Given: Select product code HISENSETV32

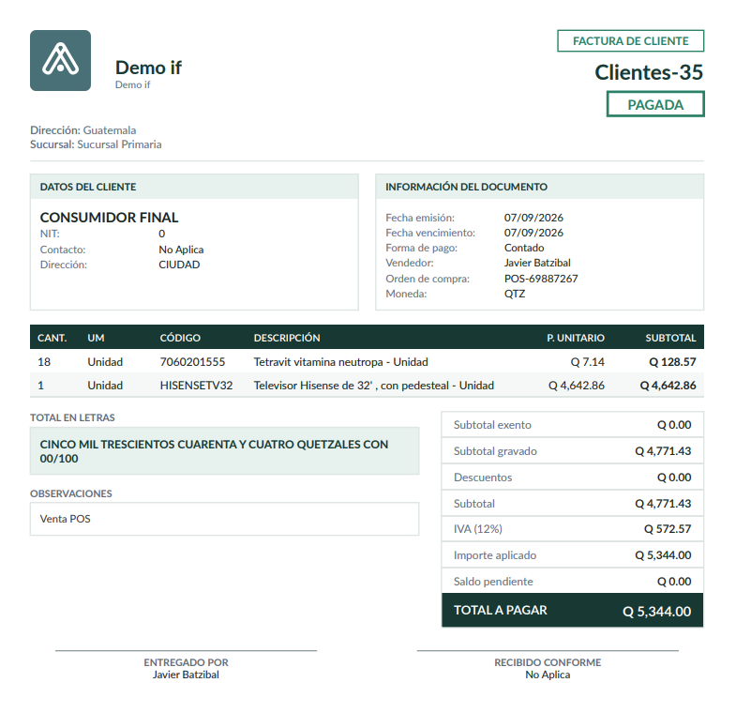Looking at the screenshot, I should tap(196, 386).
